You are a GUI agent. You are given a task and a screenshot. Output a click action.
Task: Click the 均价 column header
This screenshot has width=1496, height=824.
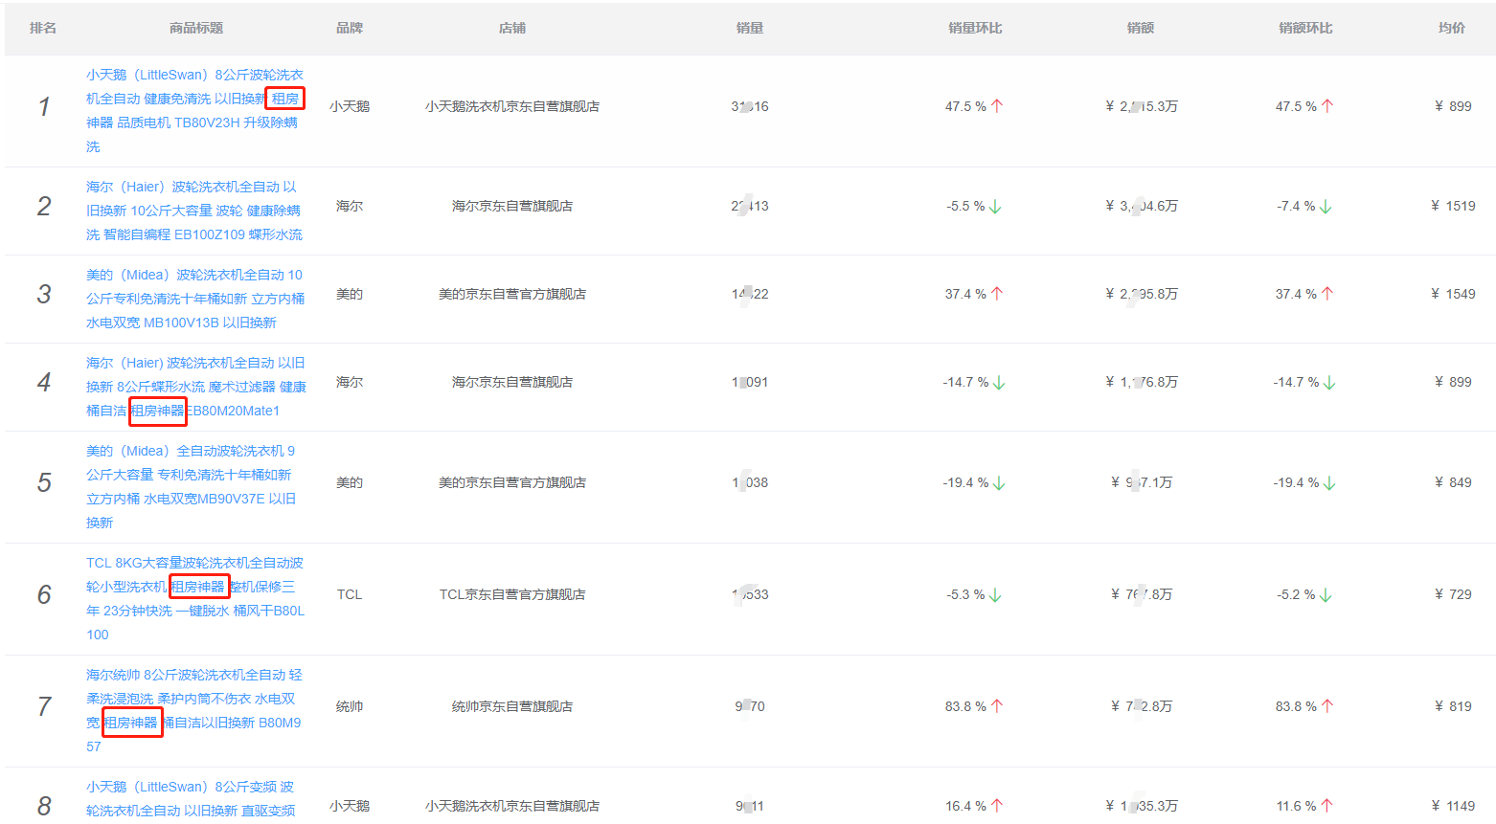(1452, 28)
